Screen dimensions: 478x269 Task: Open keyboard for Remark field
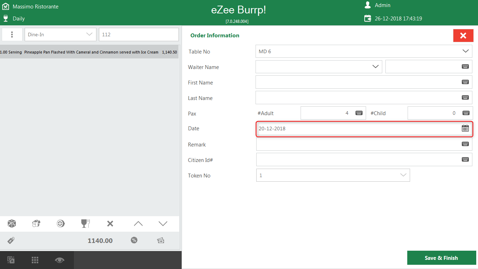click(465, 144)
